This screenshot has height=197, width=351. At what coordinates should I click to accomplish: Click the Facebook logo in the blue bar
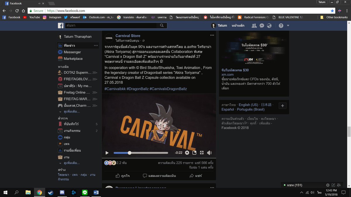[60, 26]
